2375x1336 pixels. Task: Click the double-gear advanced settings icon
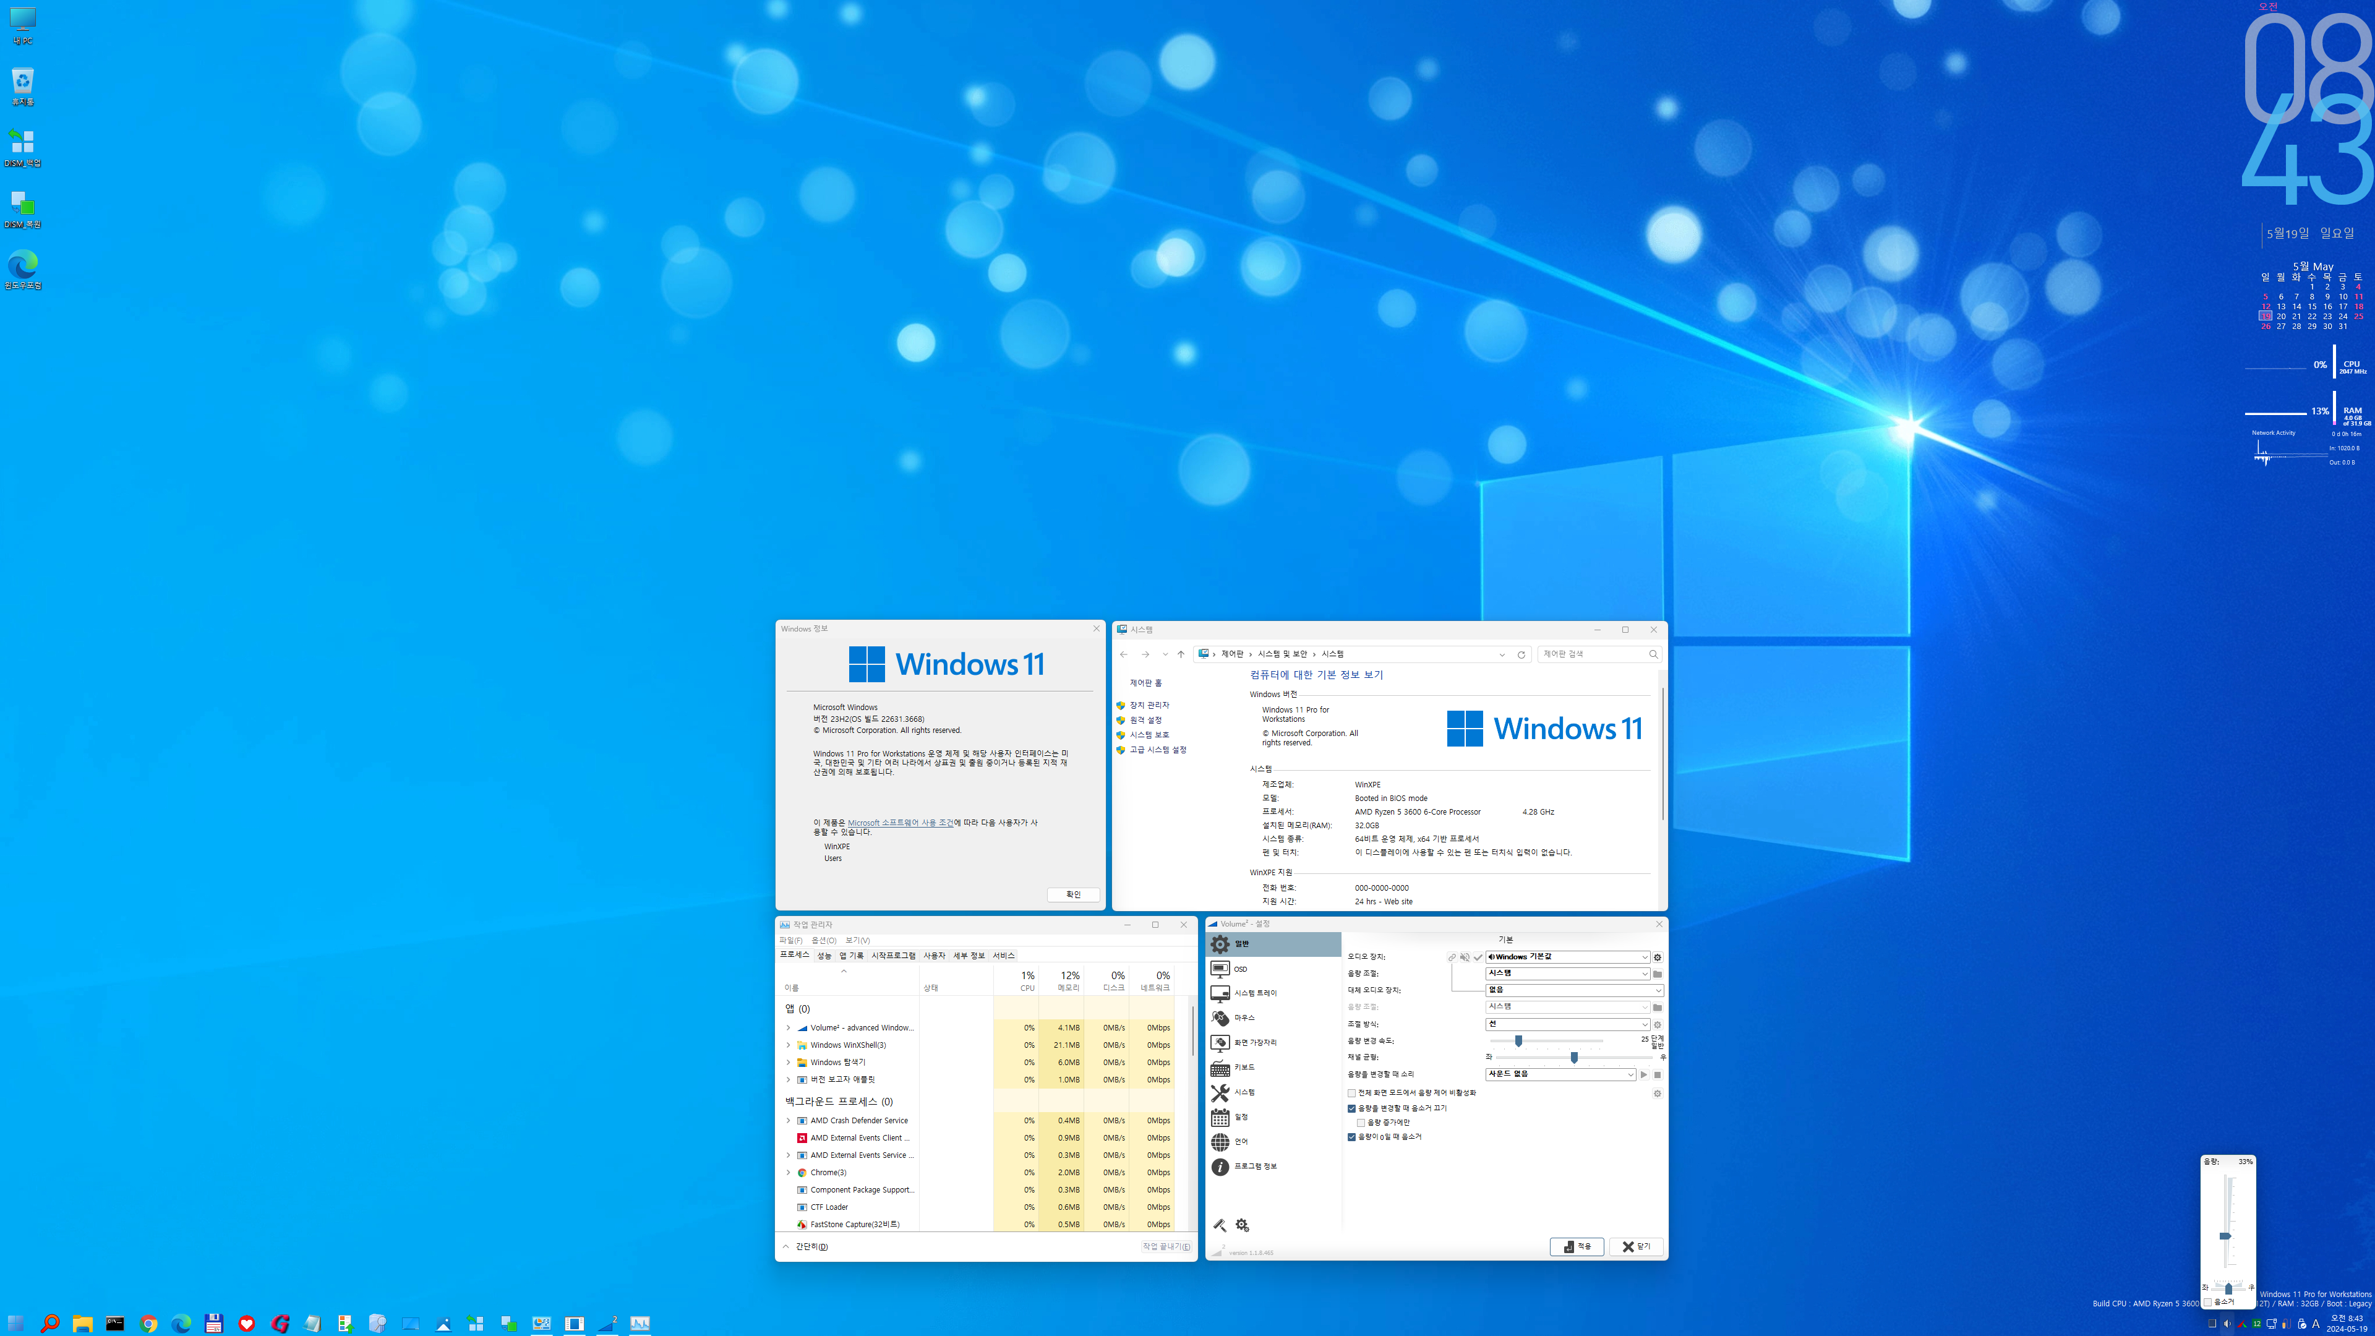pyautogui.click(x=1242, y=1225)
